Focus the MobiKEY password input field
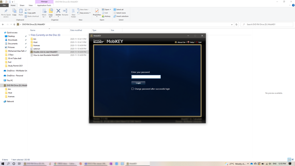 (x=146, y=77)
